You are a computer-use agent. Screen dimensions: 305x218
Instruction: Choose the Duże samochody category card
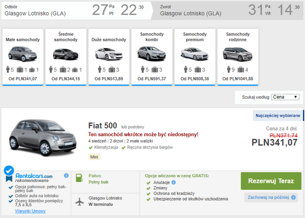[109, 57]
